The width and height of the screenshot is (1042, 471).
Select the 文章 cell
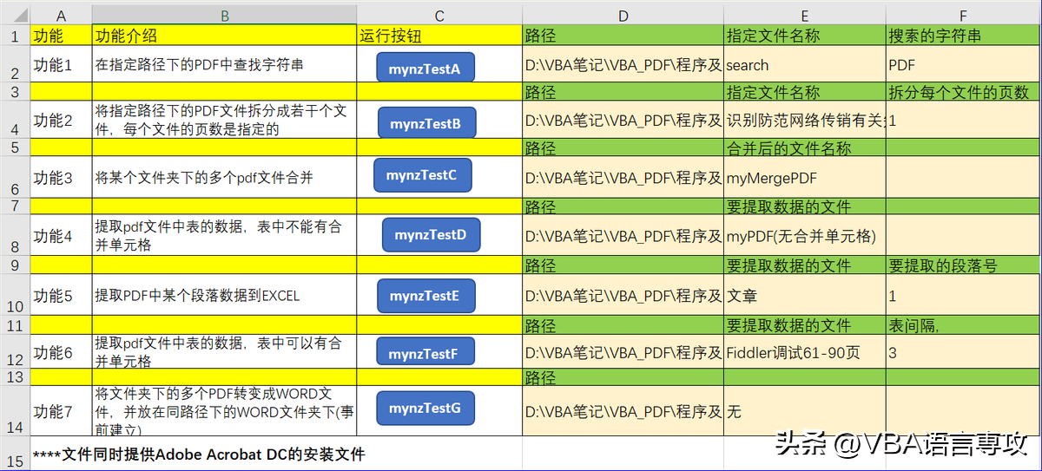805,295
